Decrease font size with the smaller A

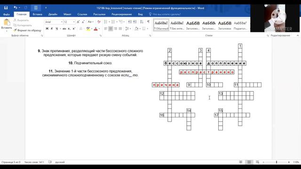pyautogui.click(x=83, y=22)
